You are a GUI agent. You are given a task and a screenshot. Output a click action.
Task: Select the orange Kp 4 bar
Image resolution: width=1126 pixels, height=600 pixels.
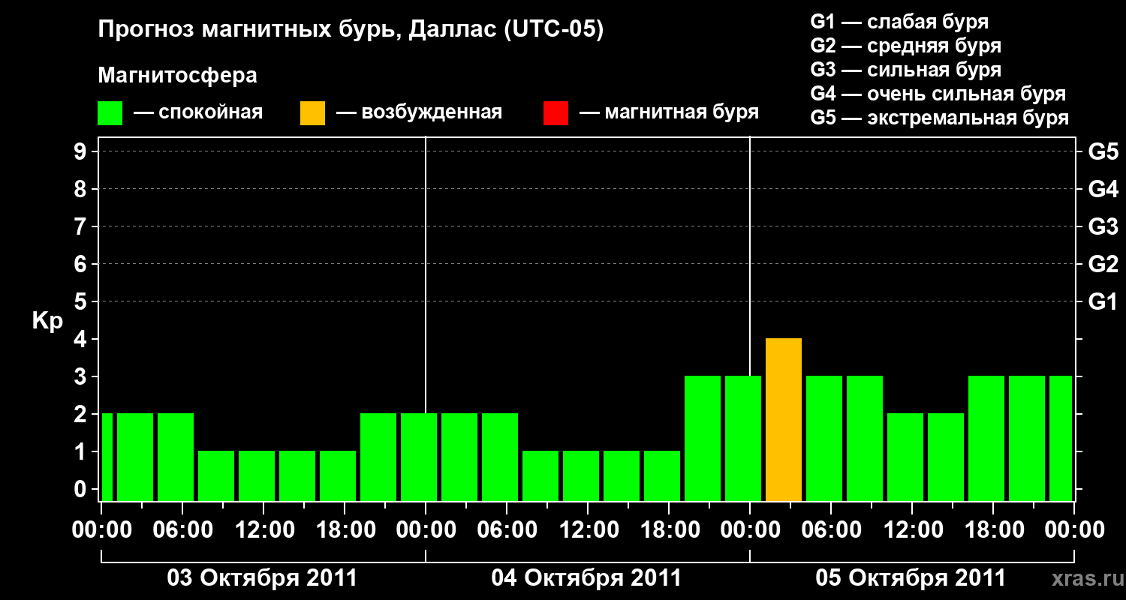coord(784,419)
